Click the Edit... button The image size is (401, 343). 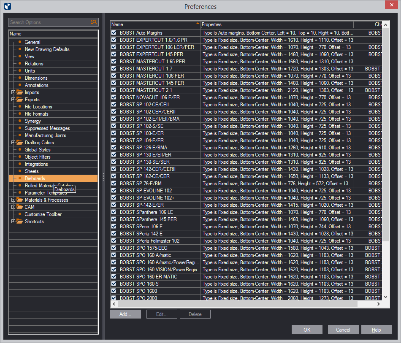[x=162, y=314]
